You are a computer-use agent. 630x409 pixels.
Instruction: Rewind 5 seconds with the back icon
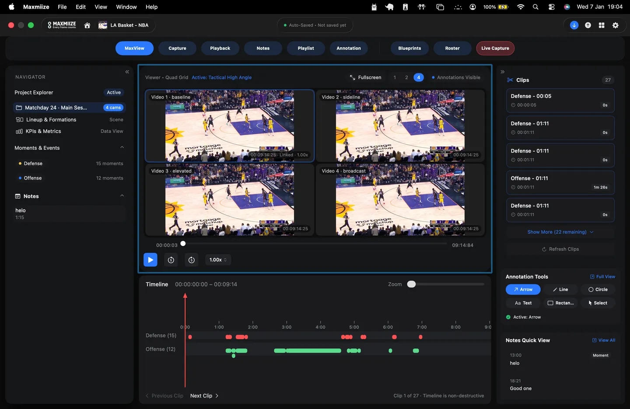(171, 260)
